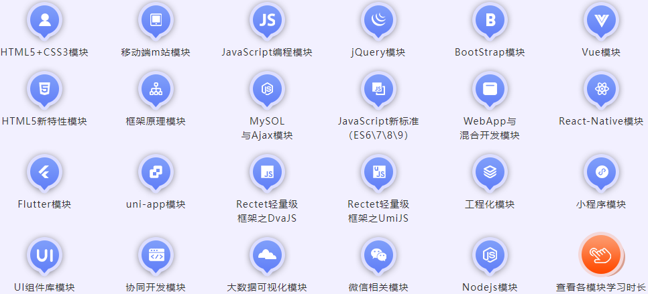Screen dimensions: 648x294
Task: Click the HTML5+CSS3 module person icon
Action: click(44, 20)
